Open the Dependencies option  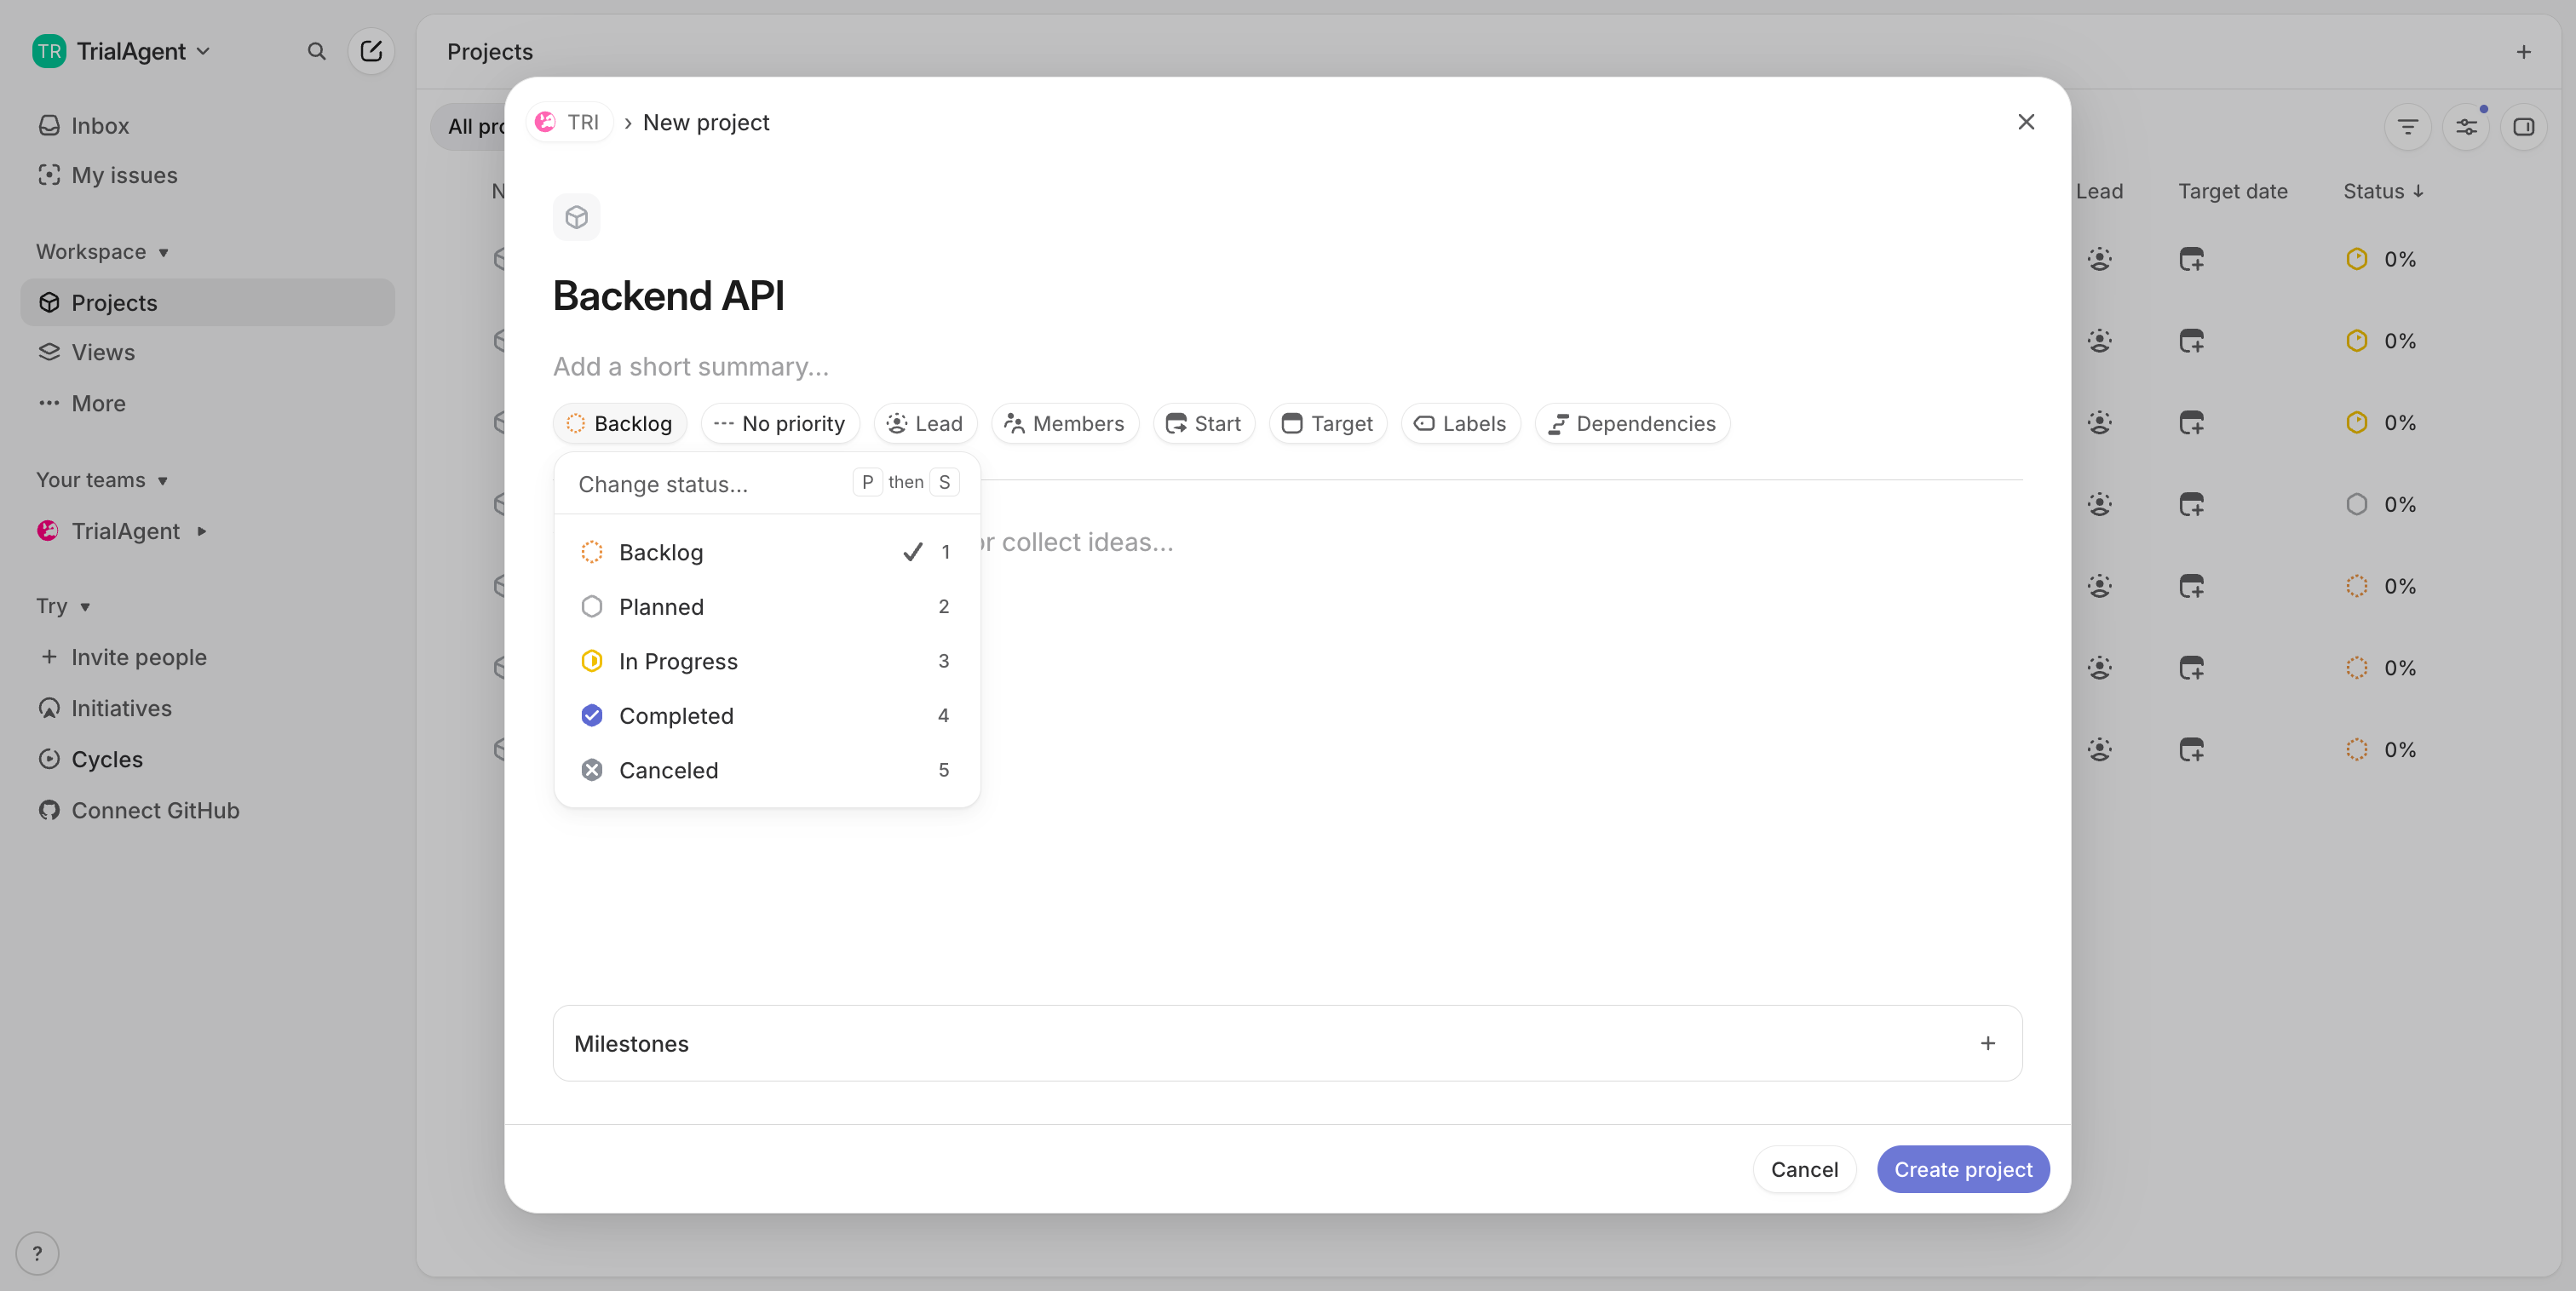[1631, 423]
